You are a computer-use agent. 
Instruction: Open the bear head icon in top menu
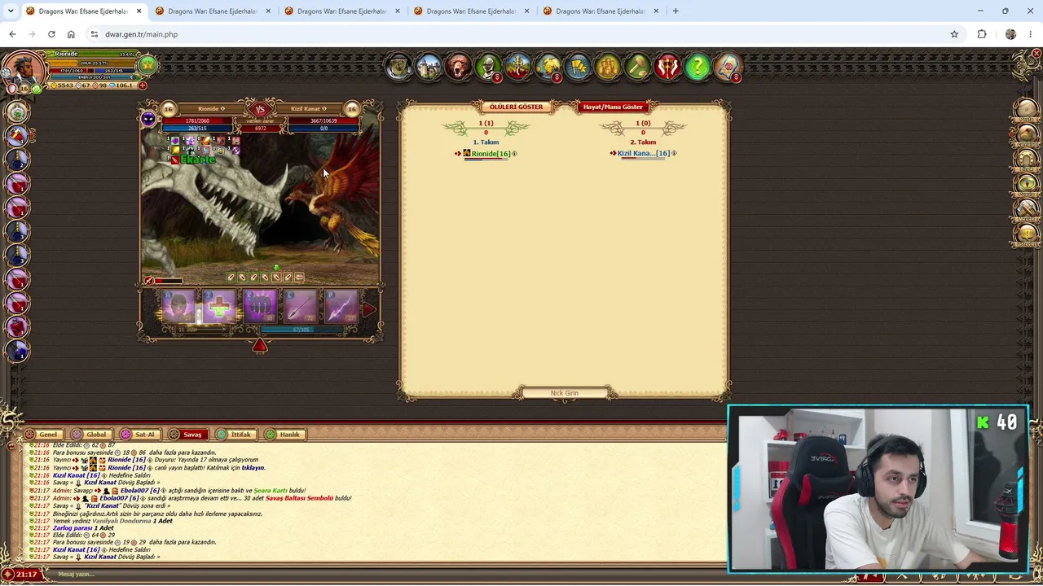(x=459, y=67)
